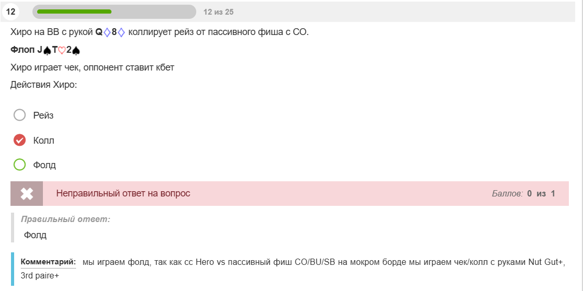Click the dotted-underlined Комментарий label

tap(48, 262)
